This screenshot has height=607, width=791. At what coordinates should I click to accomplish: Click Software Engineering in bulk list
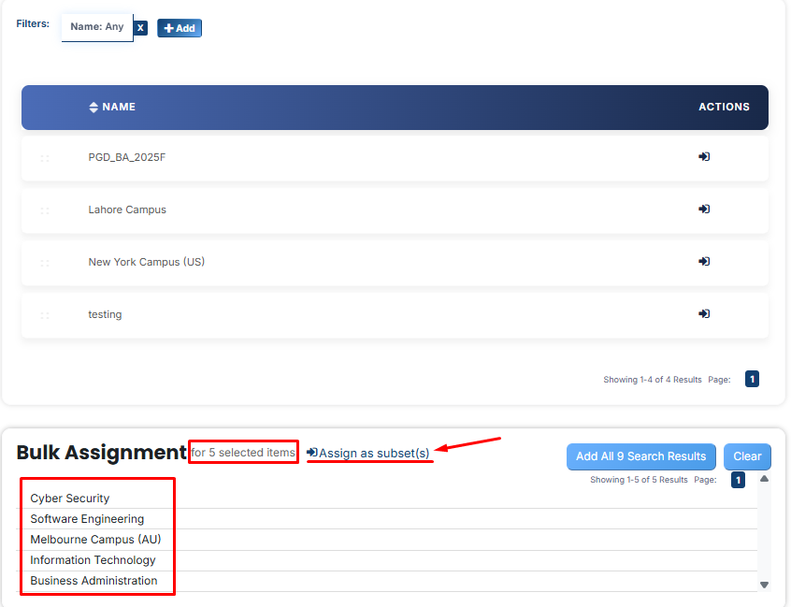click(87, 519)
